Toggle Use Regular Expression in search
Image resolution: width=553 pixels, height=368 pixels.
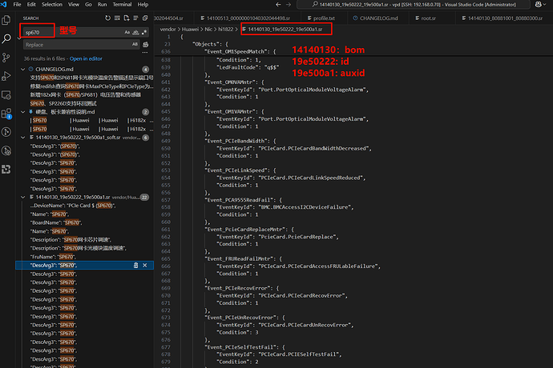145,32
